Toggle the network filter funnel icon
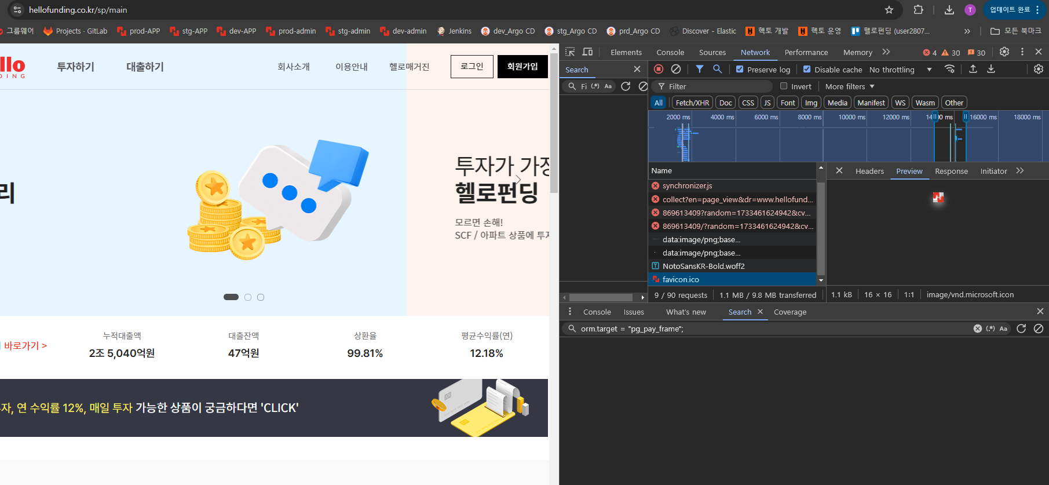1049x485 pixels. (700, 69)
